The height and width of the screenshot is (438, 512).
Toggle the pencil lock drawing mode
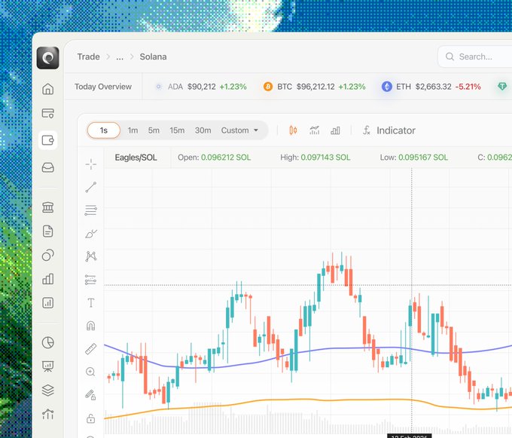tap(90, 395)
